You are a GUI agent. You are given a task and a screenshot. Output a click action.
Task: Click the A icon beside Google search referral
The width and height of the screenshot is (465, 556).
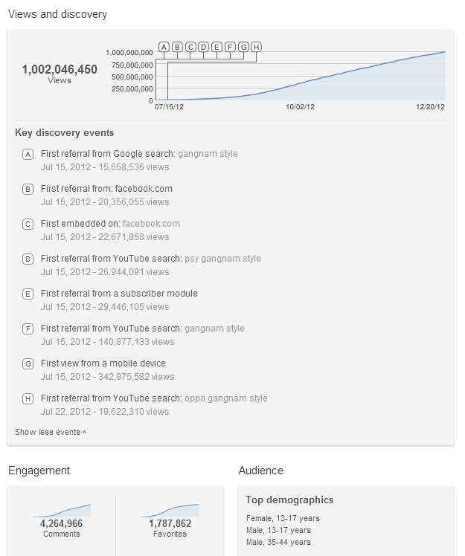(28, 155)
